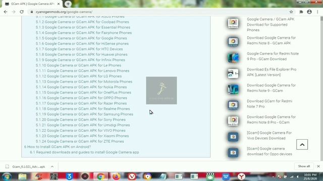Open link for Umidigi Phones GCam APK
Viewport: 323px width, 181px height.
coord(83,125)
